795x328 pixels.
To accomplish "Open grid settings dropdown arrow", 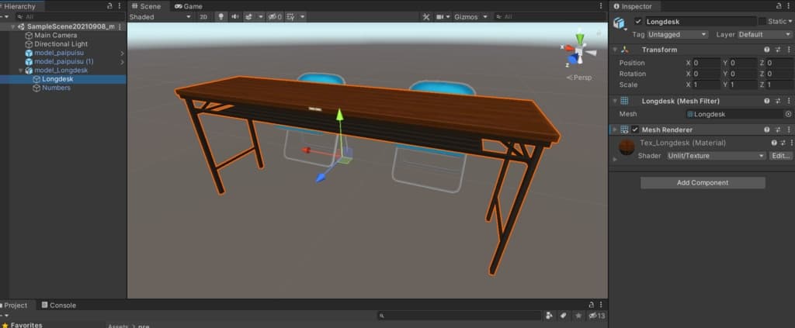I will tap(302, 17).
